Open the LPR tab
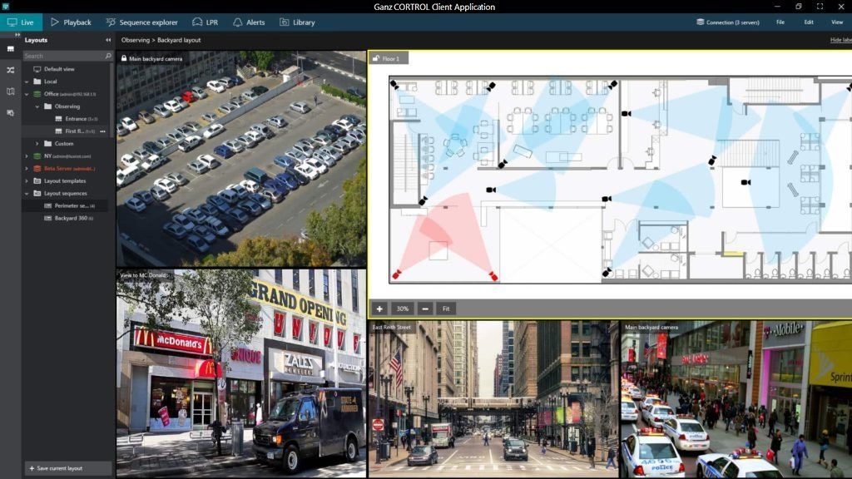This screenshot has width=852, height=479. (x=205, y=22)
